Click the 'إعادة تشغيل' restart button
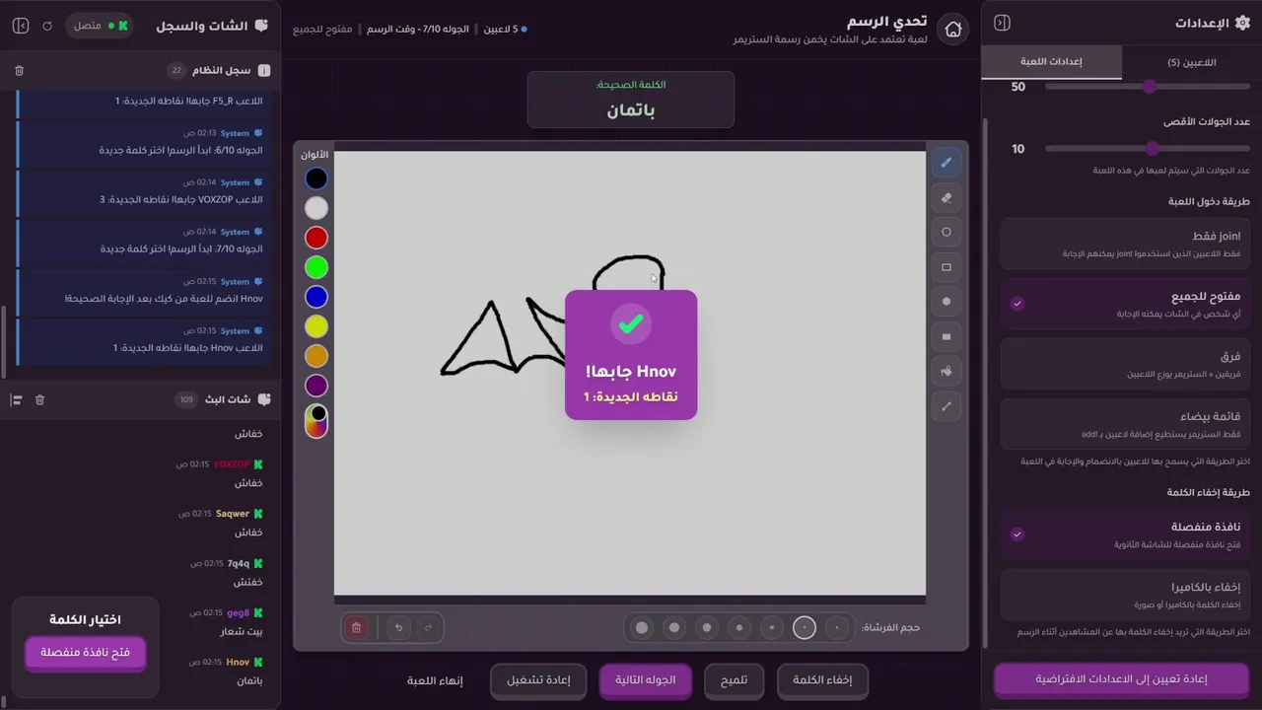Screen dimensions: 1262x710 (538, 680)
